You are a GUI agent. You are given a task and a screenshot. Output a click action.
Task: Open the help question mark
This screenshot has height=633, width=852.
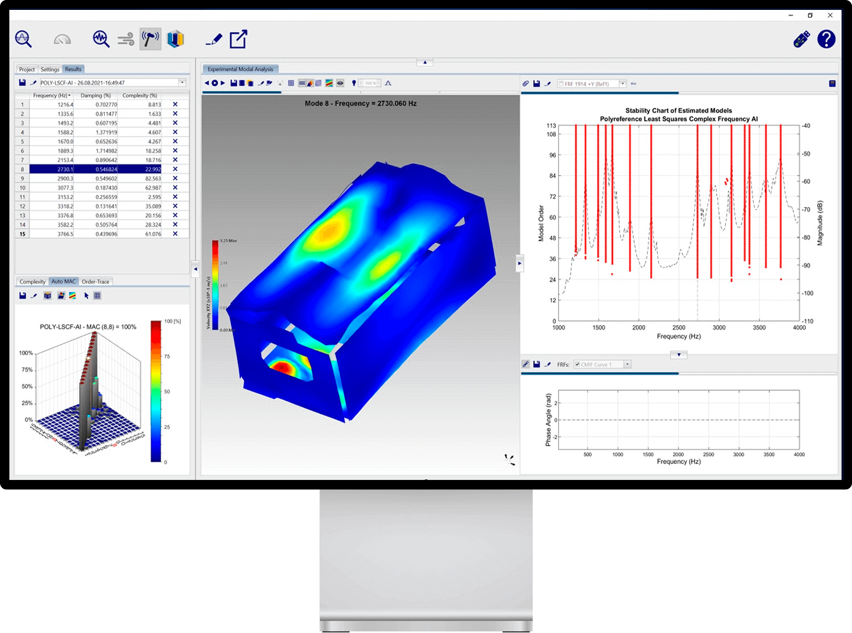tap(826, 39)
